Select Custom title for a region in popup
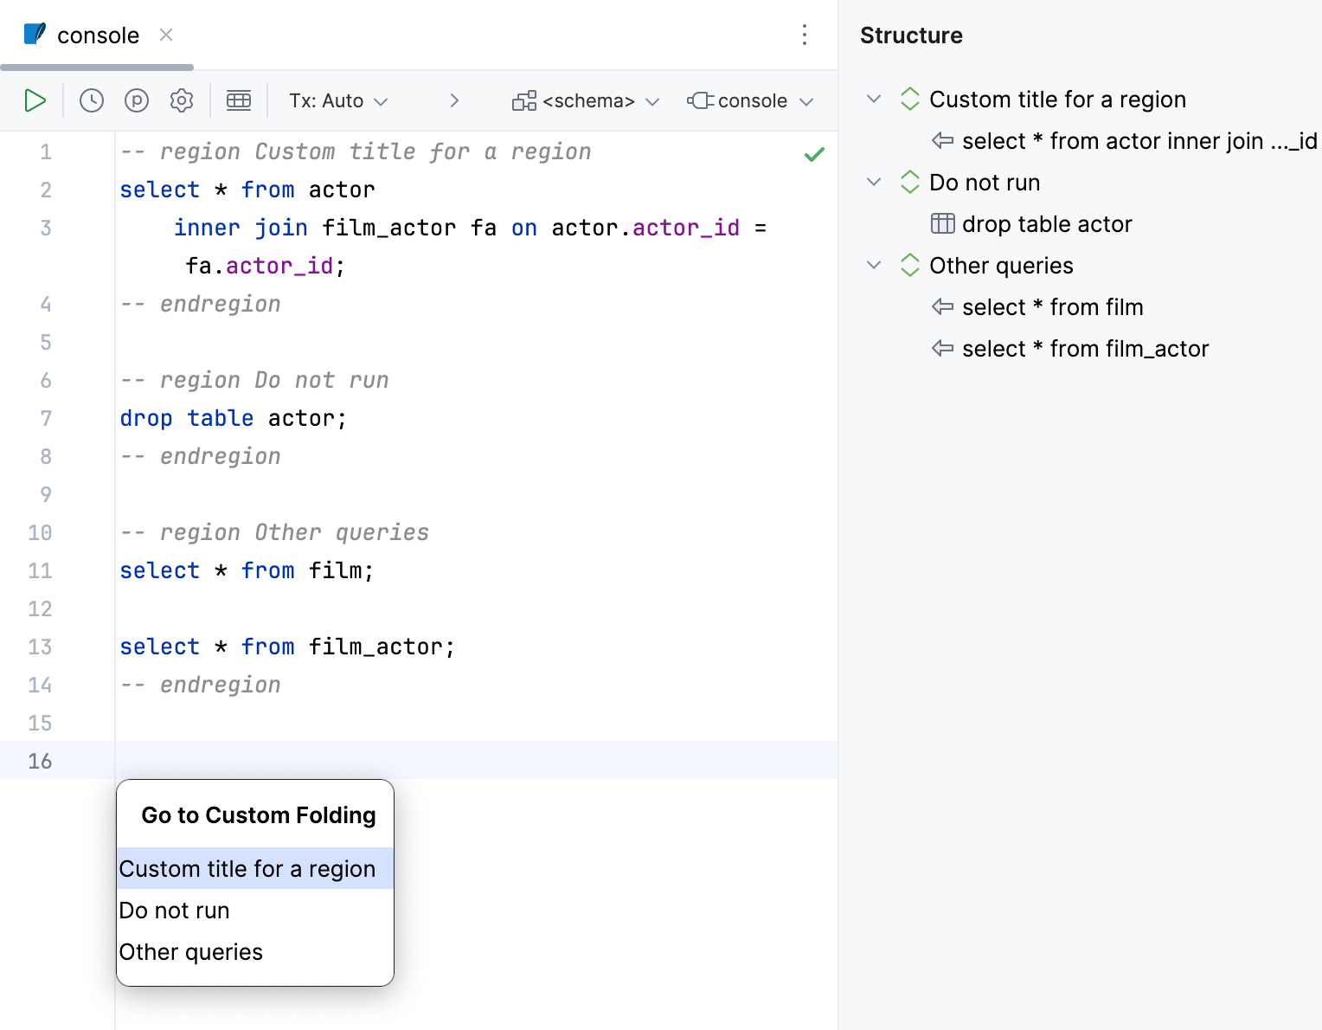 (x=247, y=869)
